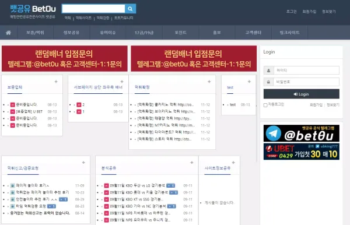Click into the 비밀번호 input field
The width and height of the screenshot is (350, 225).
click(x=306, y=82)
